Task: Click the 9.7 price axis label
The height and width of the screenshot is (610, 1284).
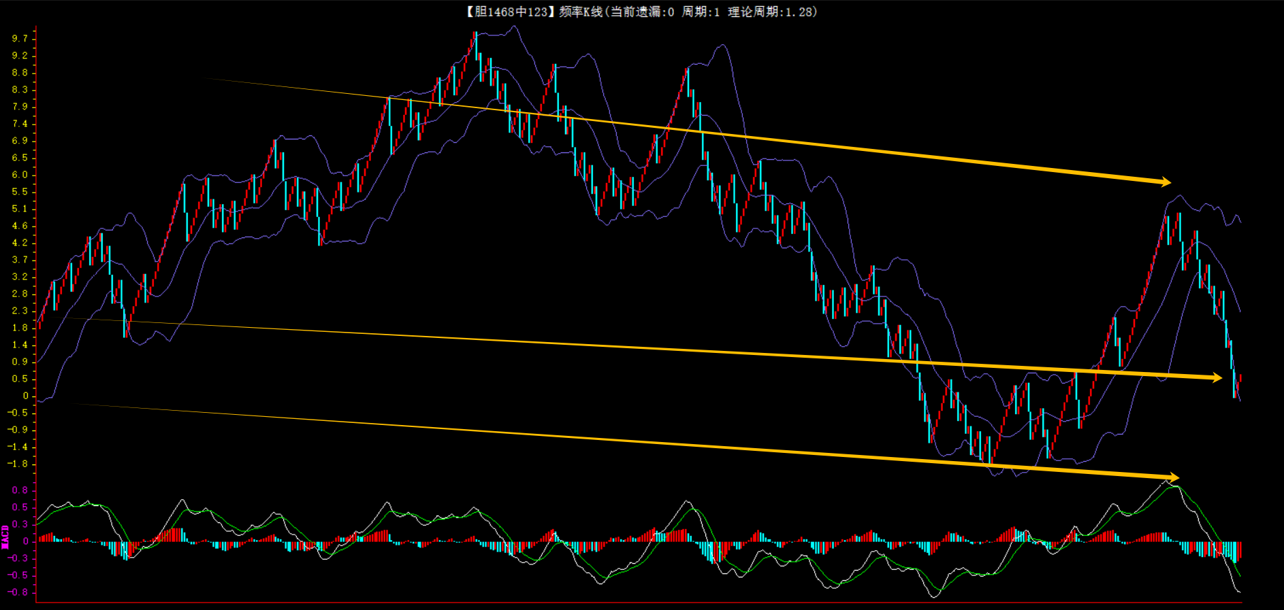Action: click(x=20, y=39)
